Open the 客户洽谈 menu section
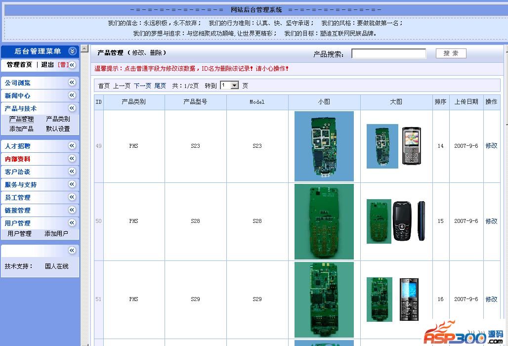This screenshot has height=346, width=508. 17,172
